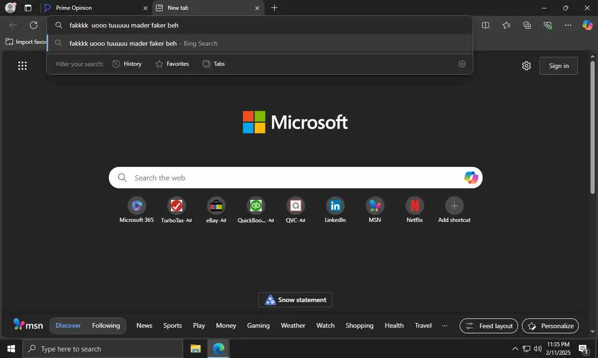598x358 pixels.
Task: Click the address bar text field
Action: 260,25
